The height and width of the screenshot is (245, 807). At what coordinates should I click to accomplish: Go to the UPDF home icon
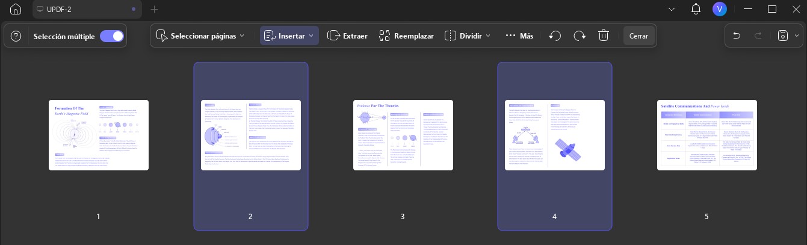tap(16, 9)
